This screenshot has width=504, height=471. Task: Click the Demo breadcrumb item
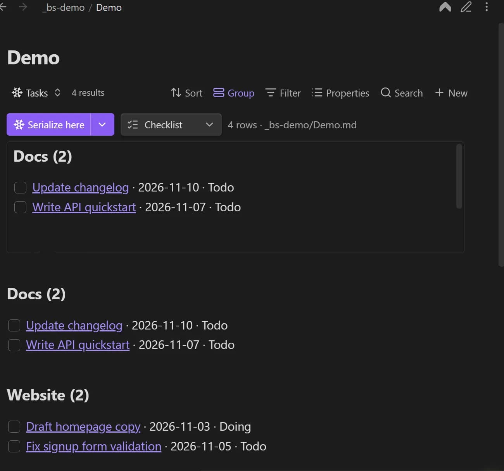click(109, 7)
